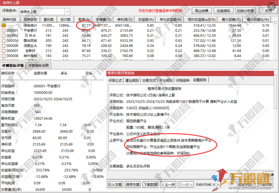Image resolution: width=279 pixels, height=193 pixels.
Task: Click the icon next to stock code 000002
Action: pyautogui.click(x=4, y=36)
